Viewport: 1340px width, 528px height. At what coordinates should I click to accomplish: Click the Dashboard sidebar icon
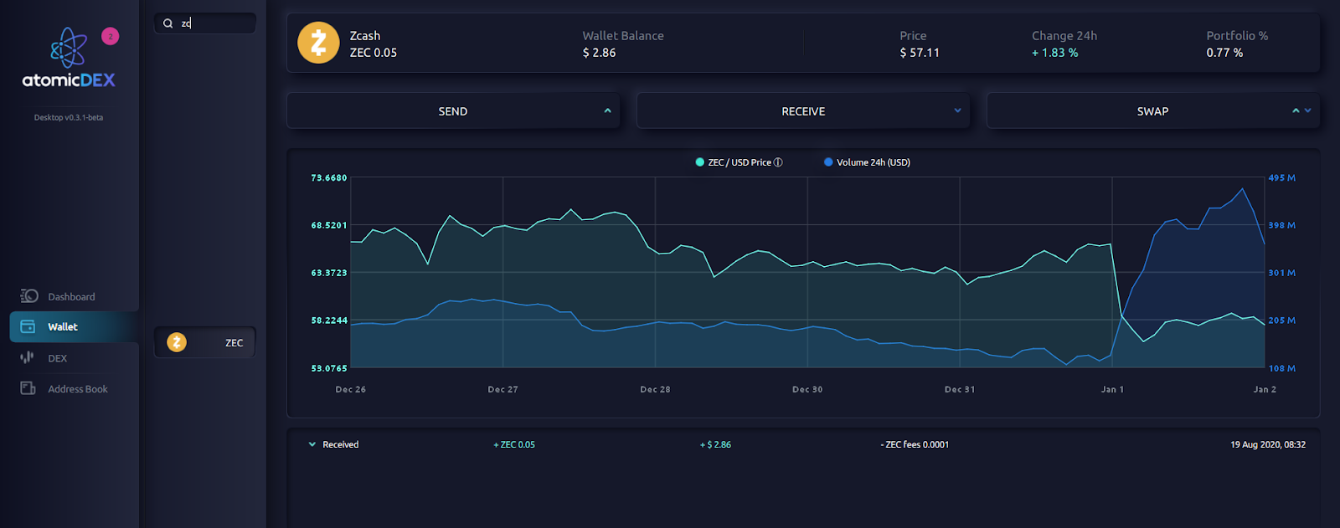(29, 296)
